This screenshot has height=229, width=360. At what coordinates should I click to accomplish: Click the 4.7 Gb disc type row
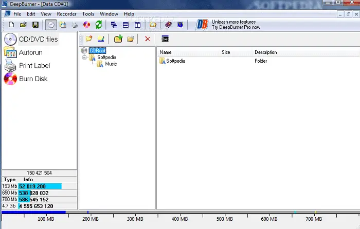(x=40, y=206)
